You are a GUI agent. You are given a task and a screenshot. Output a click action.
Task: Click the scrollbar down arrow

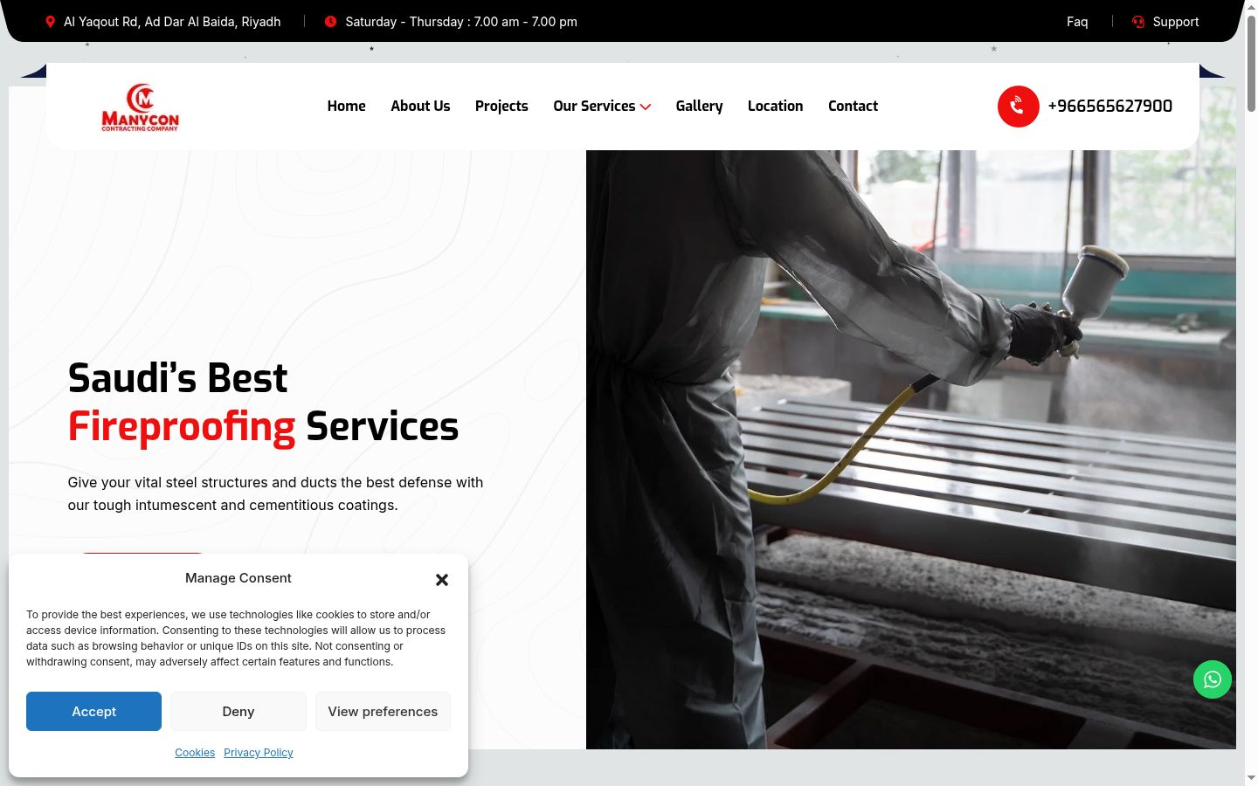1251,777
